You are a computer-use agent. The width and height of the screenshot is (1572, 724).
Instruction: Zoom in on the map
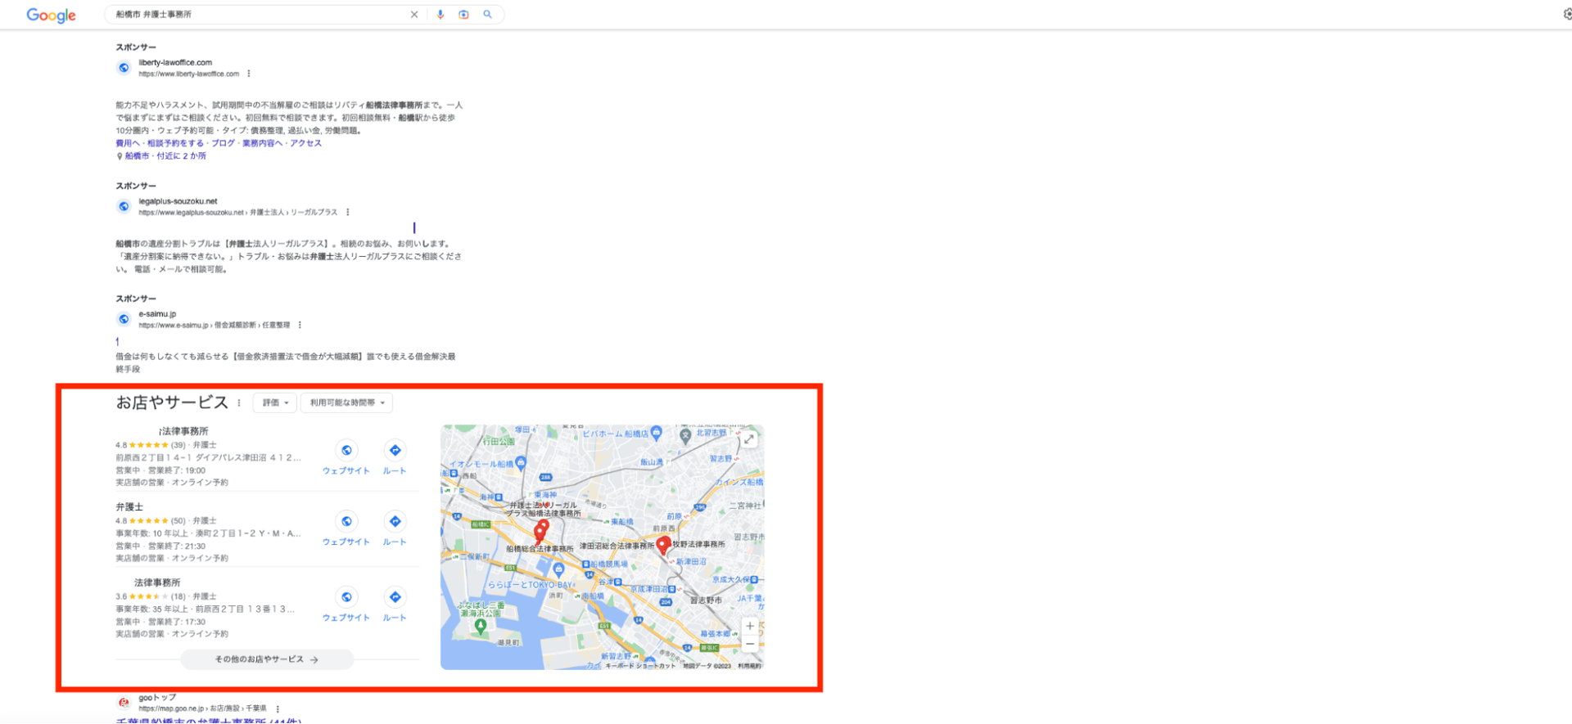[x=749, y=627]
